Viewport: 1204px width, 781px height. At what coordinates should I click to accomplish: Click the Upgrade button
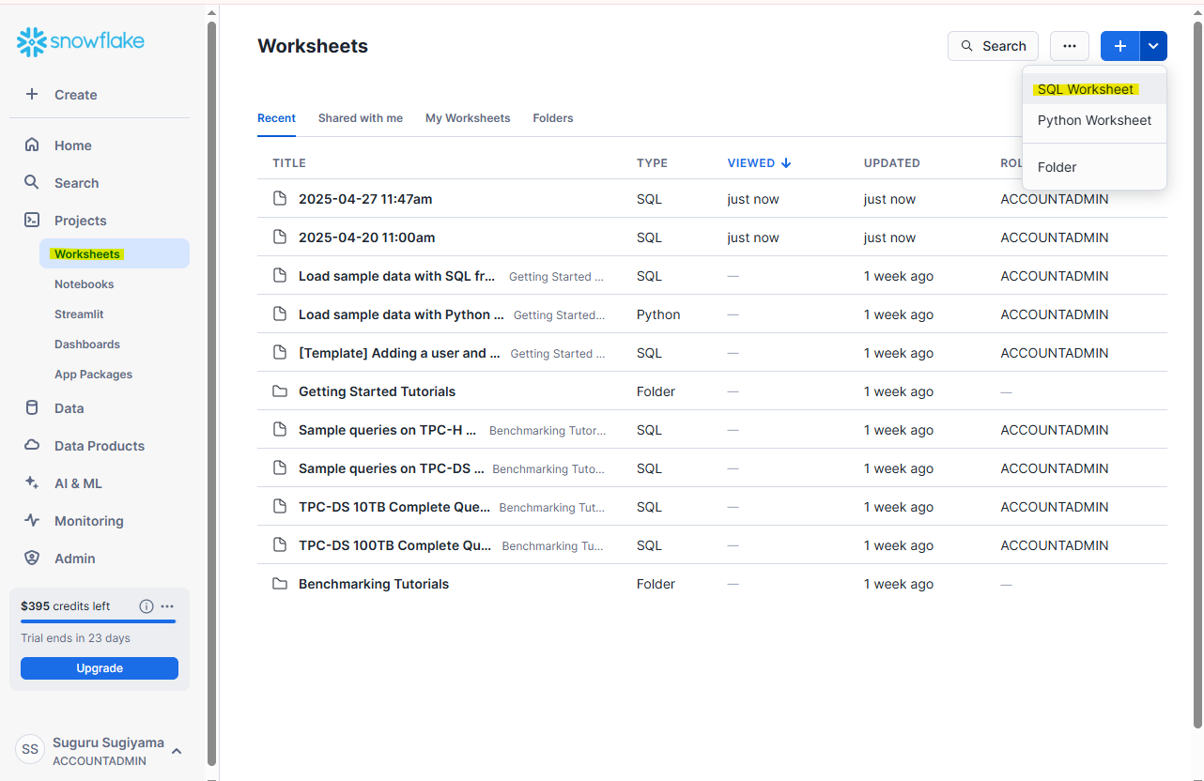click(100, 668)
